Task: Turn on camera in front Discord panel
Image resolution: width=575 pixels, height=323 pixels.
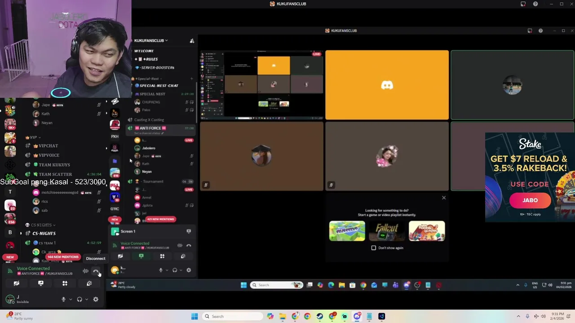Action: (x=17, y=284)
